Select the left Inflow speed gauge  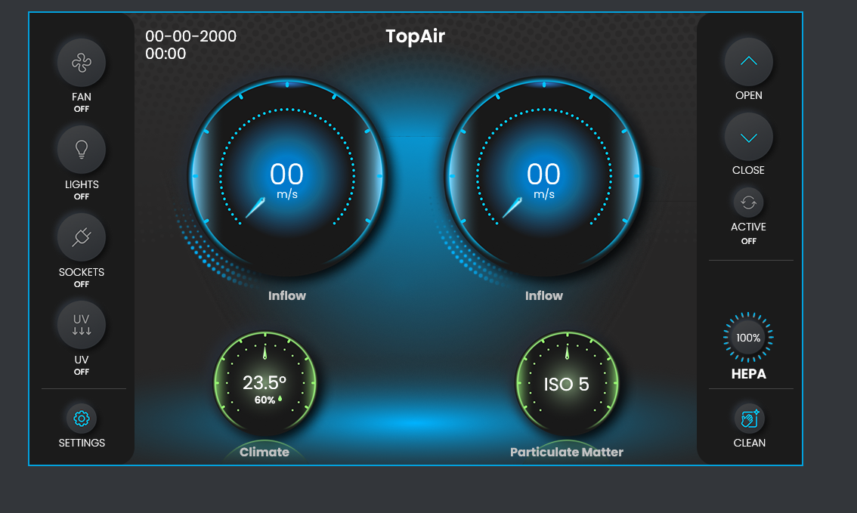coord(287,177)
